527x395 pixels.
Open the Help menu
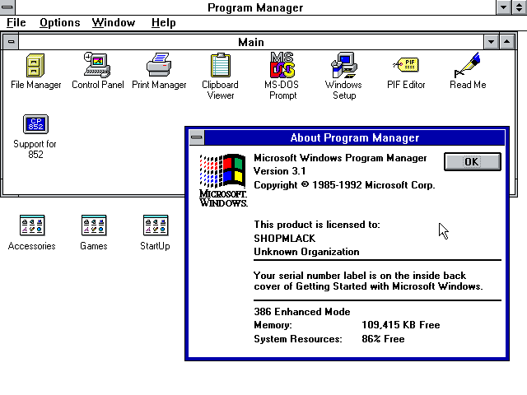pyautogui.click(x=163, y=22)
